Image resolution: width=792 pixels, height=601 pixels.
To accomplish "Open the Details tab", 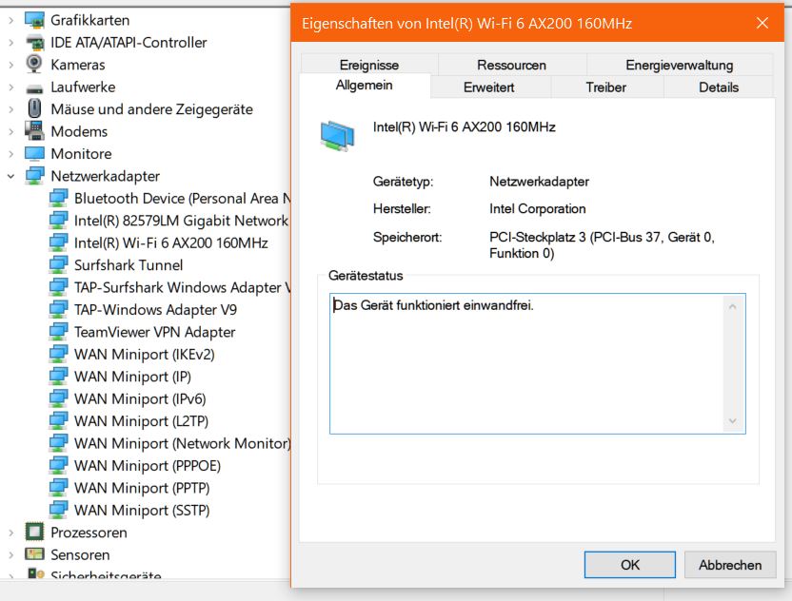I will [719, 87].
